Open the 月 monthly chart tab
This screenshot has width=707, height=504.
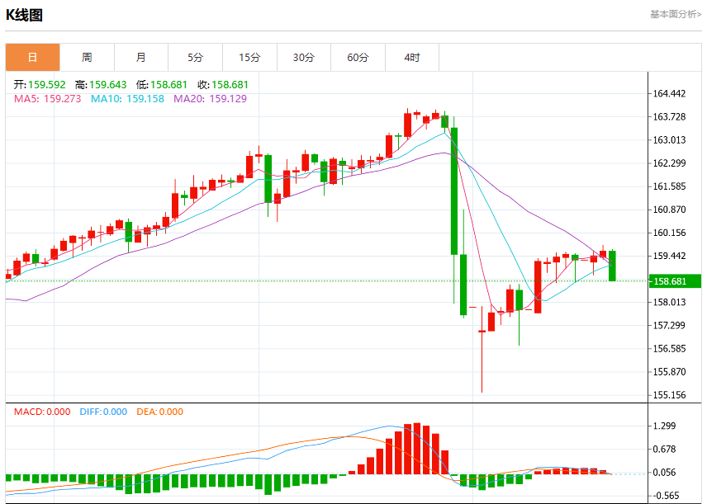point(141,57)
